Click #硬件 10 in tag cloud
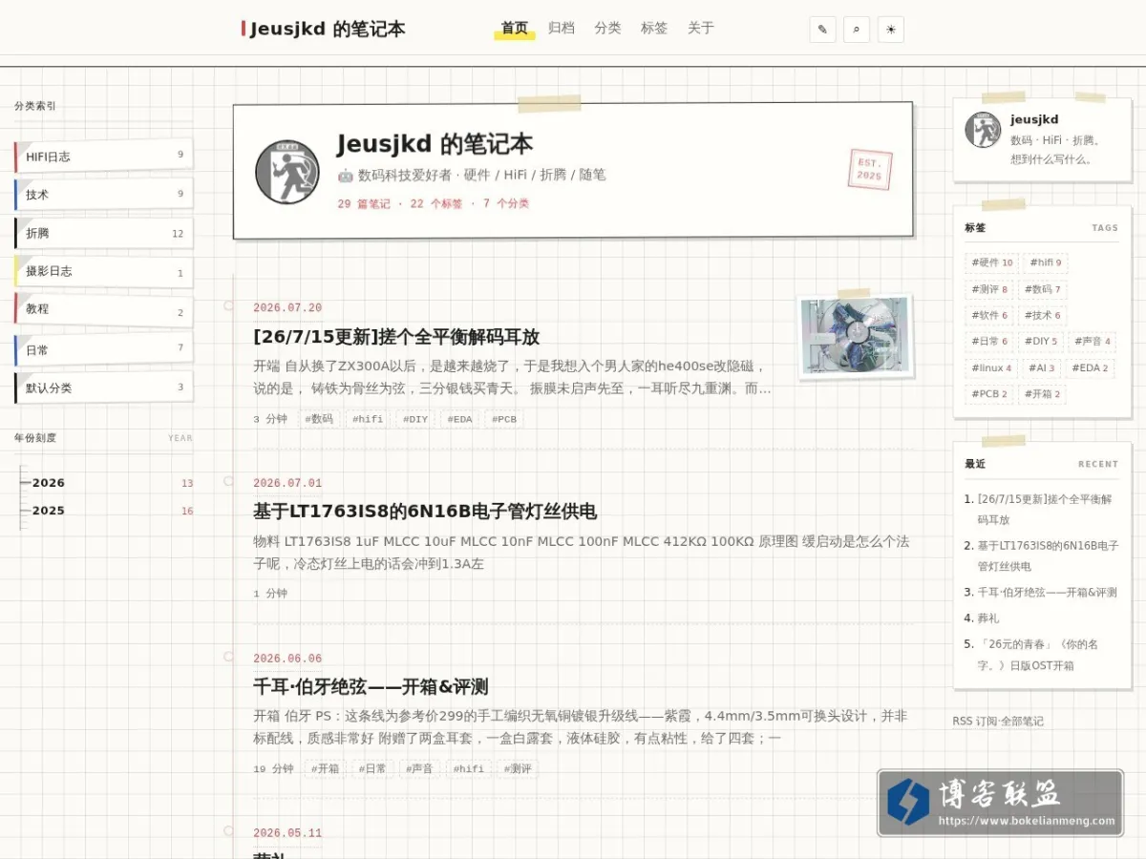The width and height of the screenshot is (1146, 859). (992, 263)
